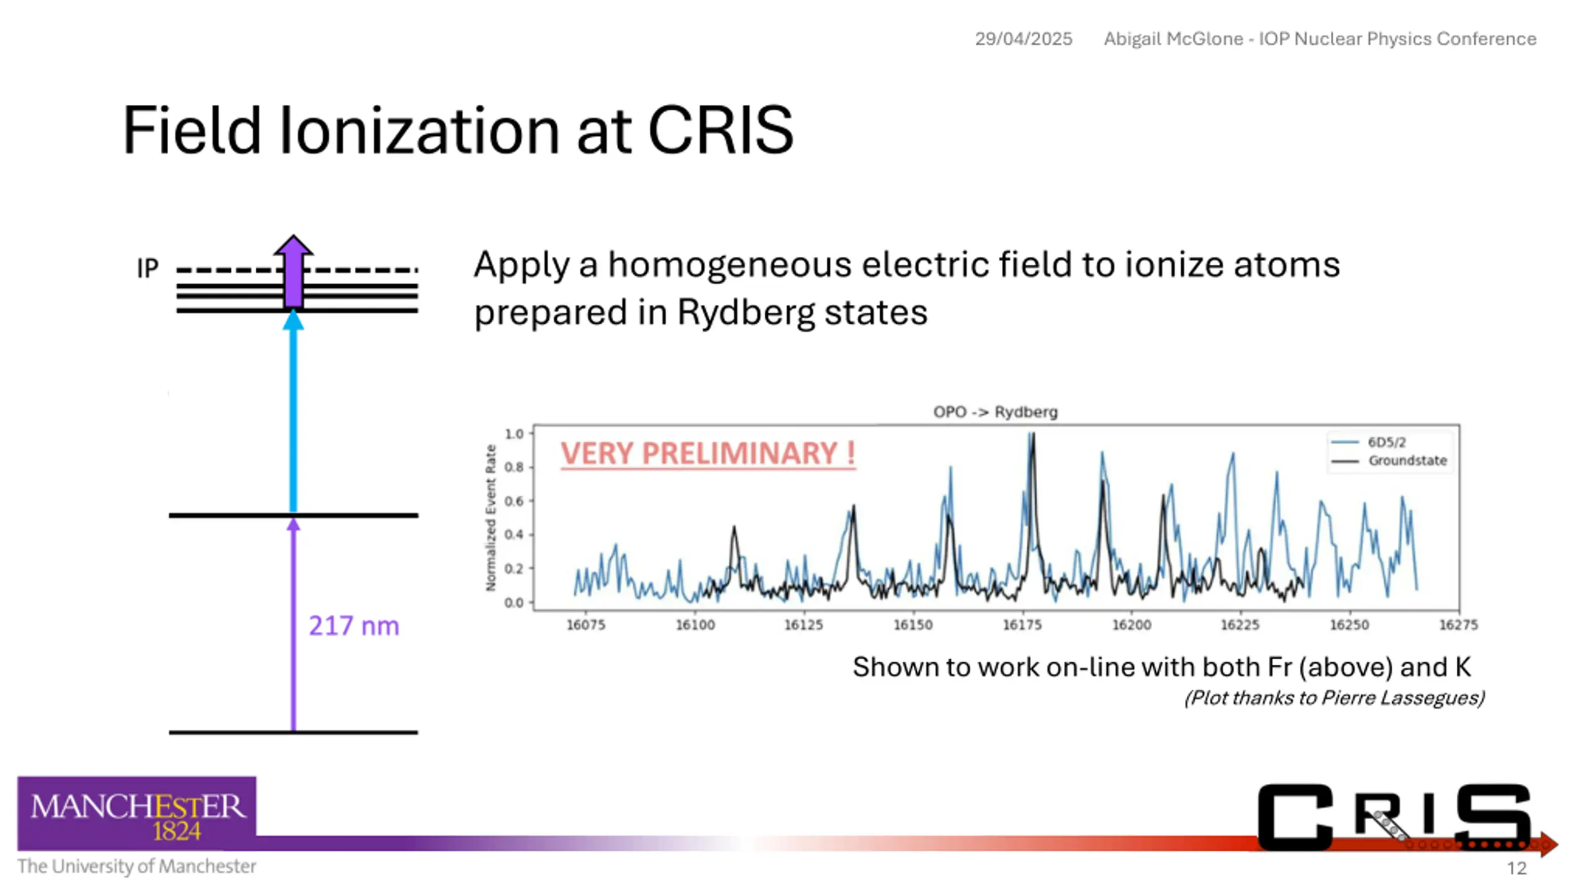
Task: Select text 'Apply a homogeneous electric field to ionize atoms'
Action: 907,265
